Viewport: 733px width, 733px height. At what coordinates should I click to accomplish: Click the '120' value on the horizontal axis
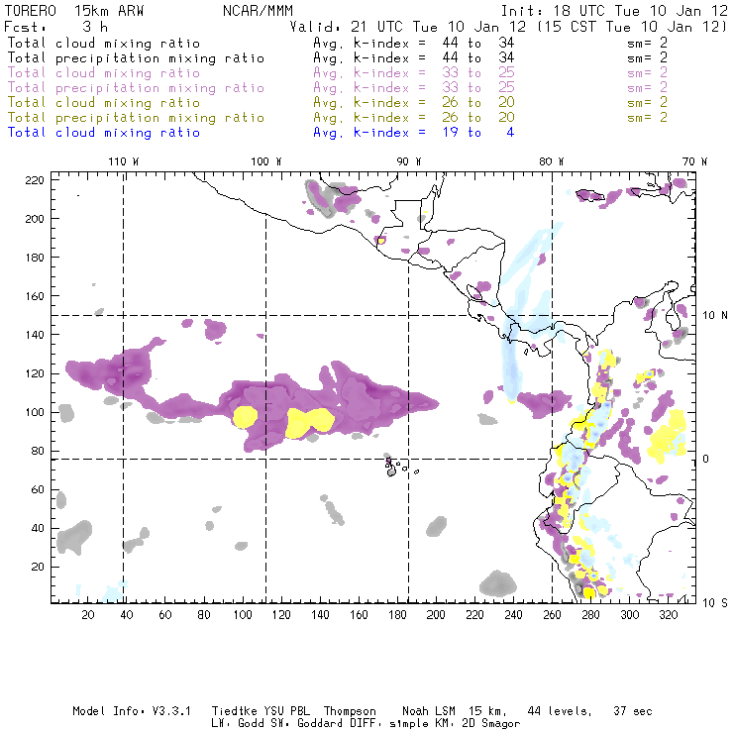coord(281,615)
